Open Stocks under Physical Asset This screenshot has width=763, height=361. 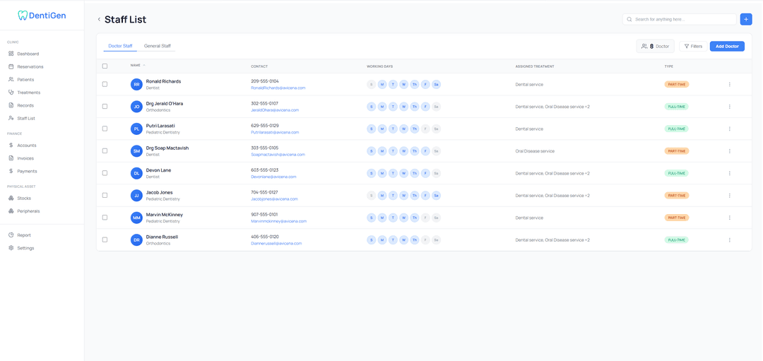(20, 199)
